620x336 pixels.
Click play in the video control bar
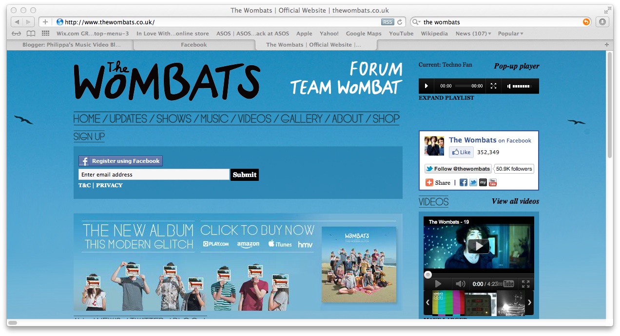(438, 284)
